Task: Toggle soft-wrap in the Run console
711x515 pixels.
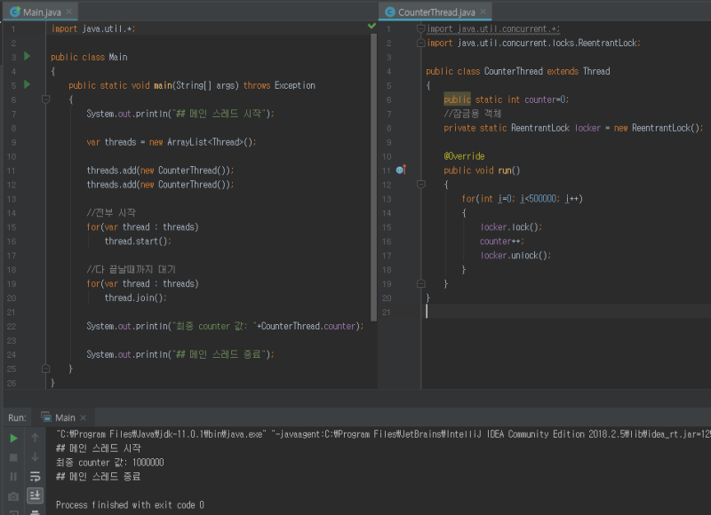Action: pyautogui.click(x=36, y=477)
